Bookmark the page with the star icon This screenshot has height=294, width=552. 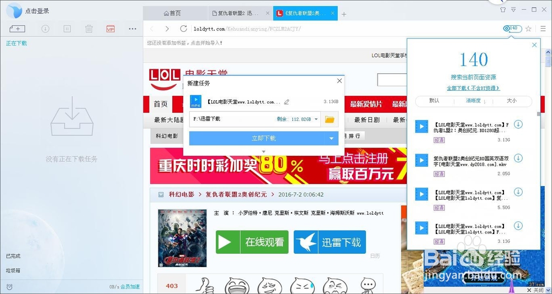point(528,29)
